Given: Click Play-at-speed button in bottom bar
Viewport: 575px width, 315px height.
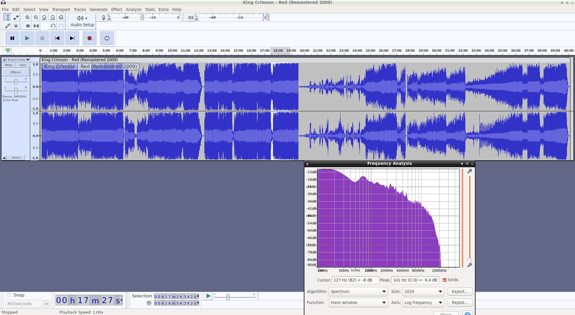Looking at the screenshot, I should [x=208, y=296].
